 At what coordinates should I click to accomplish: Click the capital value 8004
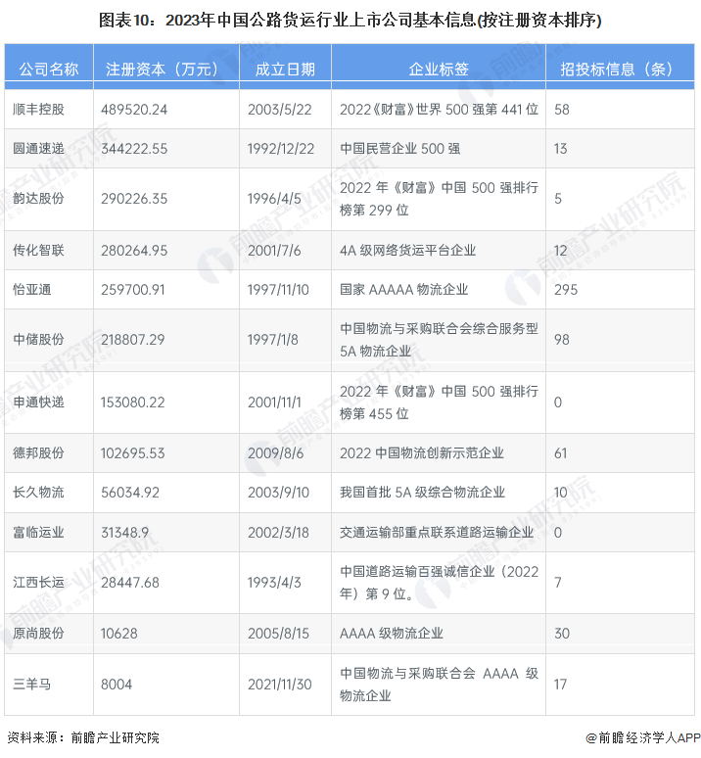click(x=117, y=684)
